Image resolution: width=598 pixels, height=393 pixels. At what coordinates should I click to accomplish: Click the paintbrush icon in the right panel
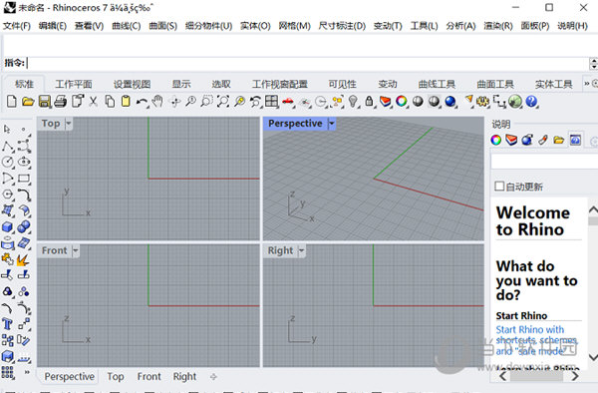543,140
